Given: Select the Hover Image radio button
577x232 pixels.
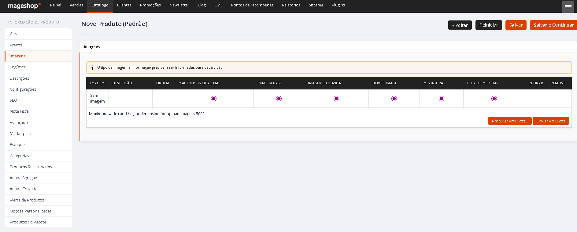Looking at the screenshot, I should 394,99.
